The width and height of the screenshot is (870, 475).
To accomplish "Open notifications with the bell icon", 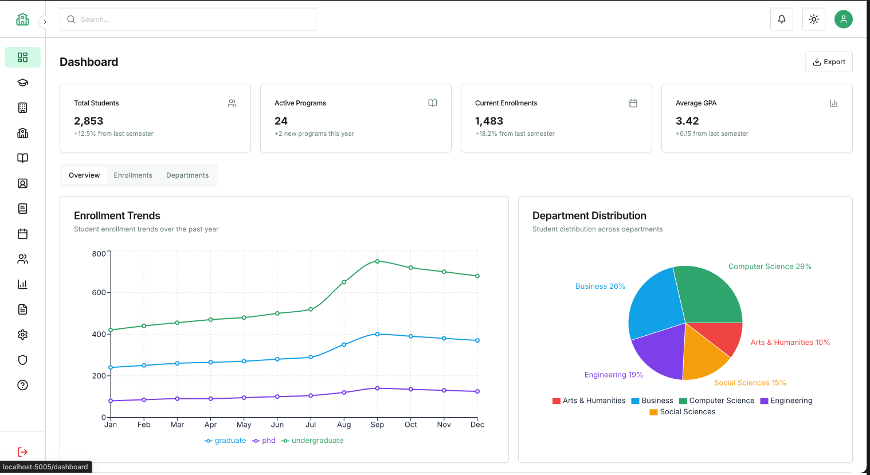I will click(x=781, y=19).
